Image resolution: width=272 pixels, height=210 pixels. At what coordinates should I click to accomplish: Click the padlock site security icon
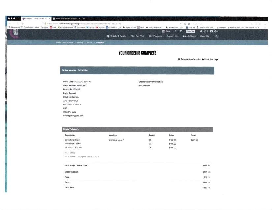click(45, 24)
